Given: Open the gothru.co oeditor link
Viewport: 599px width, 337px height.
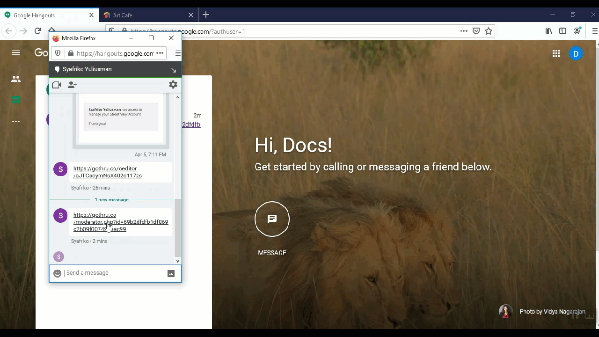Looking at the screenshot, I should coord(108,172).
